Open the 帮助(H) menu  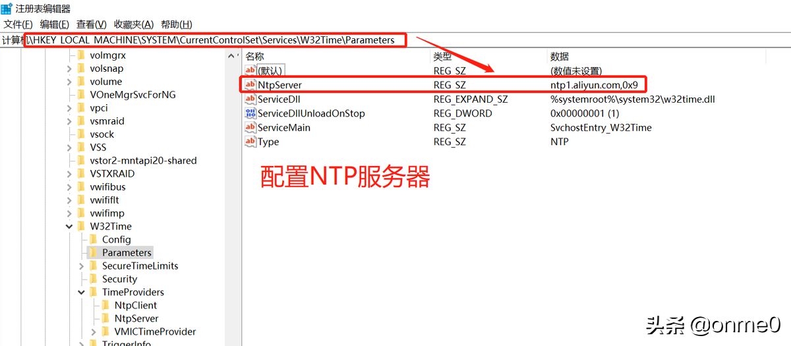176,24
